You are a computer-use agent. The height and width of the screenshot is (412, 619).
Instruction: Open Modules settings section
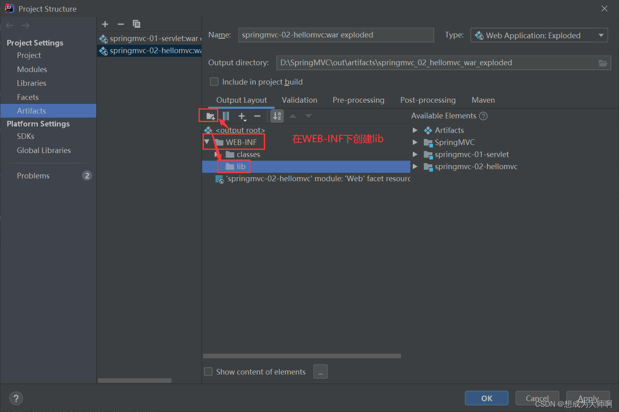(x=32, y=69)
